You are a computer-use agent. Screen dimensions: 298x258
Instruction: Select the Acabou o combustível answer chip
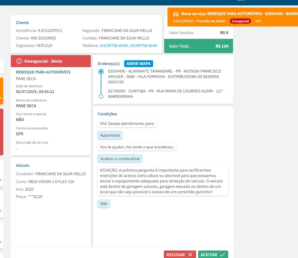point(120,159)
